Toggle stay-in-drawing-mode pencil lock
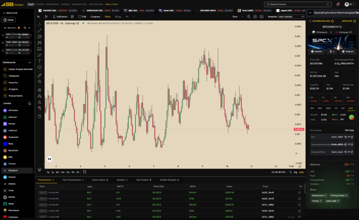This screenshot has height=220, width=359. click(39, 96)
